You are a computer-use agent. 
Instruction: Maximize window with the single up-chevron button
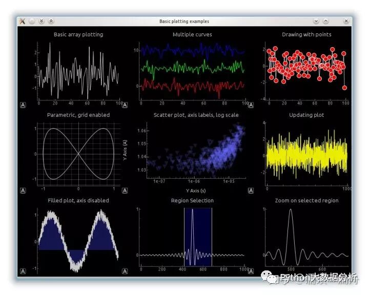[326, 21]
